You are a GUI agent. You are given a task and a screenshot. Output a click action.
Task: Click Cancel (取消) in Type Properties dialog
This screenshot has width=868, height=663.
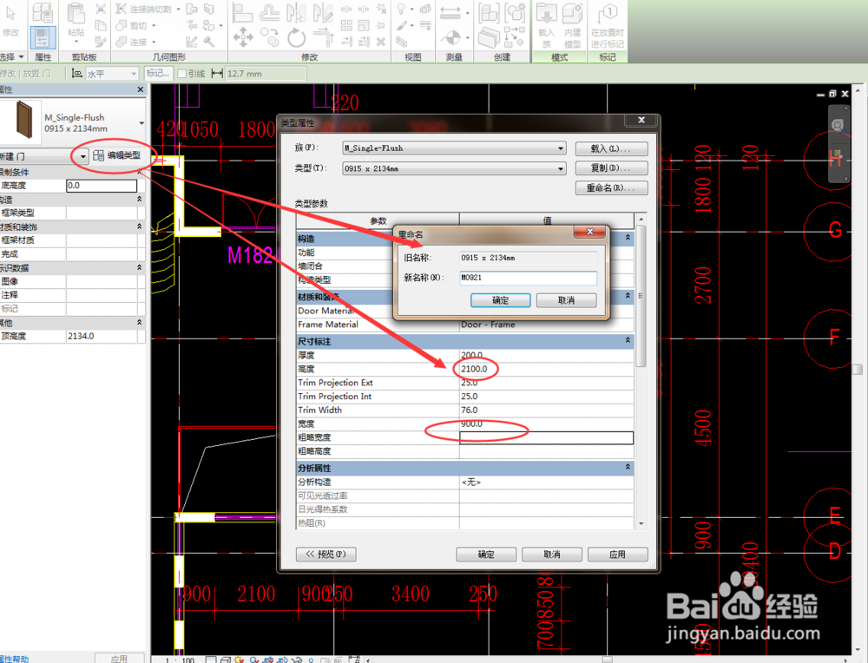[552, 554]
